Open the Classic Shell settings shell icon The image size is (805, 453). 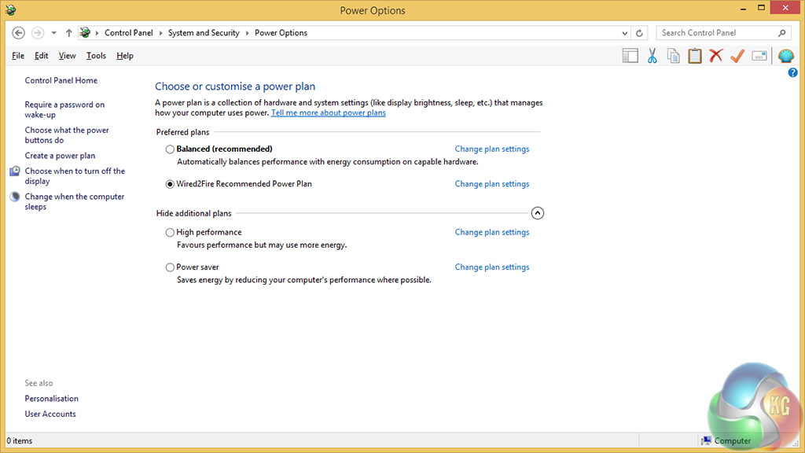coord(785,56)
